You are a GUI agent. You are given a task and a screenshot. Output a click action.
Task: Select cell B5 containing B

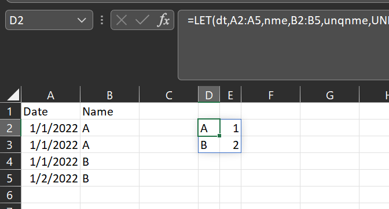pos(109,178)
